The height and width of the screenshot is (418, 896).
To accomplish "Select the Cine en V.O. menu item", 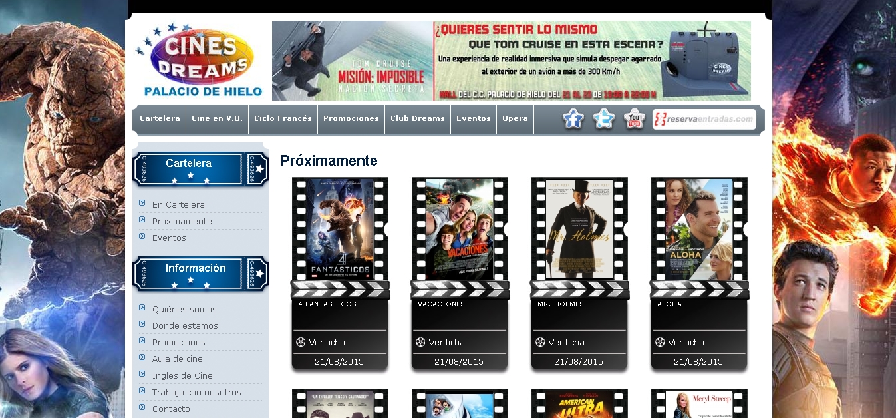I will [x=217, y=118].
